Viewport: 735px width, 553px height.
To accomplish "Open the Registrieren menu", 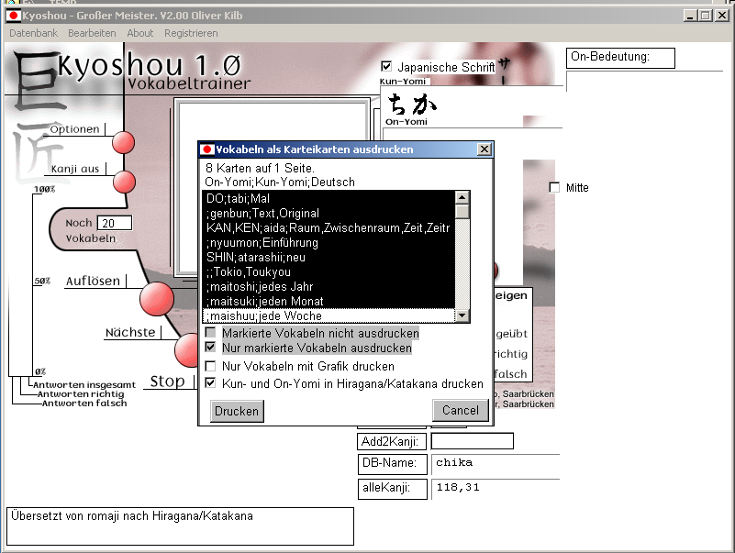I will tap(191, 33).
